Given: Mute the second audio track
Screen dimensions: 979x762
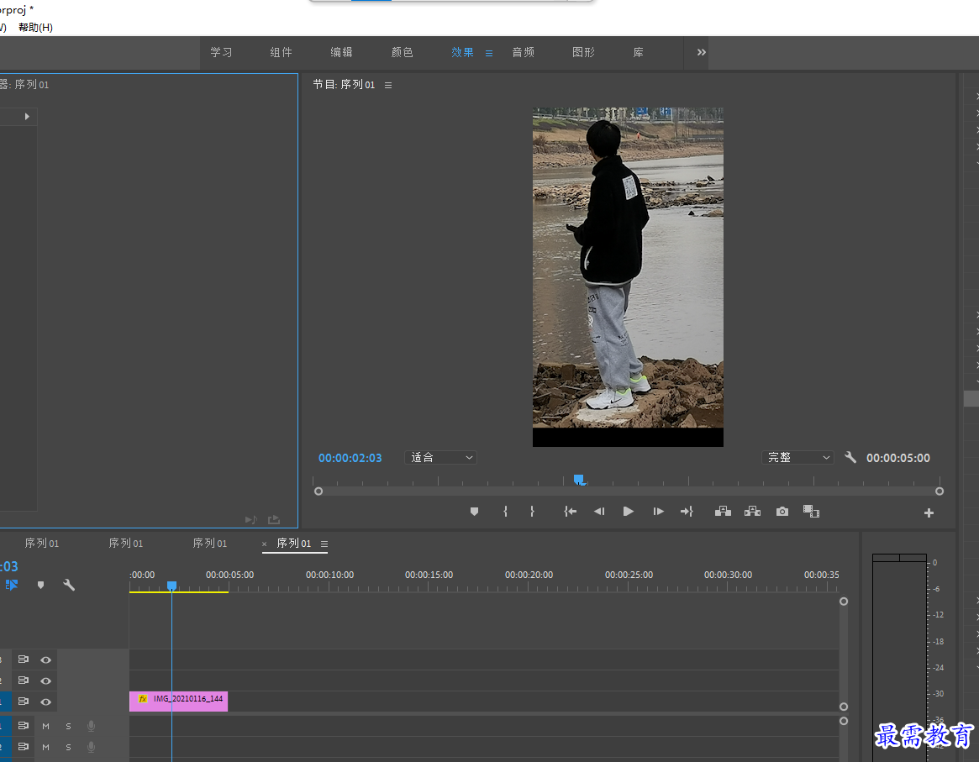Looking at the screenshot, I should pos(45,747).
